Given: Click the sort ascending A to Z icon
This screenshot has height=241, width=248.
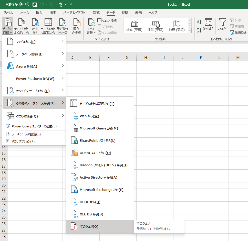Looking at the screenshot, I should click(199, 22).
